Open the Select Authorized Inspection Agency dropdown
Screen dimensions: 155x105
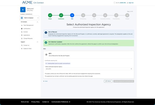[89, 69]
